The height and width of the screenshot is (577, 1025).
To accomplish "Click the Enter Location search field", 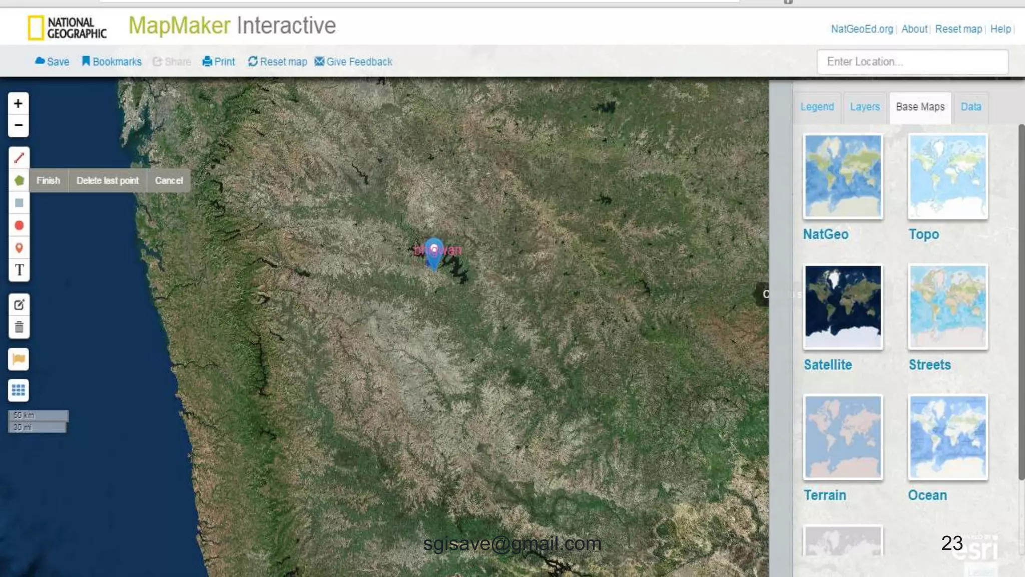I will (912, 62).
